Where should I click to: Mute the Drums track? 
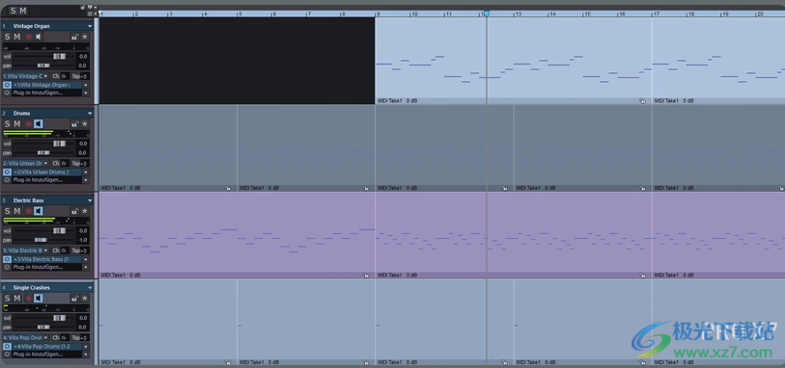[17, 124]
